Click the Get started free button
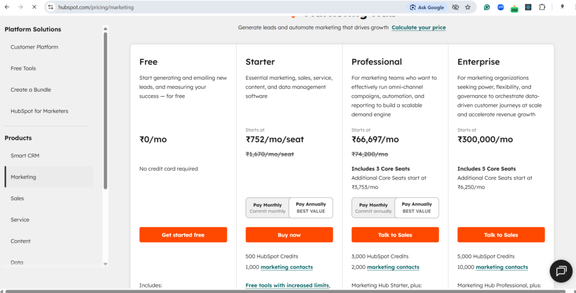 coord(183,235)
